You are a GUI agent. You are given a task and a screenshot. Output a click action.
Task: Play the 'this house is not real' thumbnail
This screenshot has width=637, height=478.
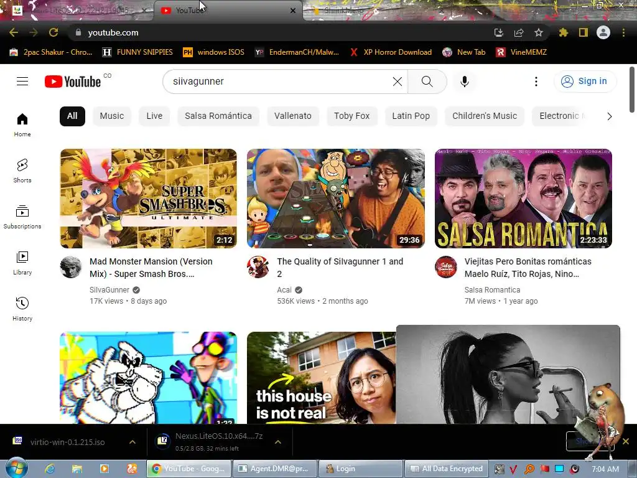[322, 378]
